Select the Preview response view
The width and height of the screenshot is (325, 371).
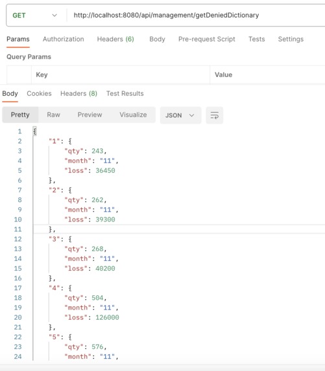[90, 115]
